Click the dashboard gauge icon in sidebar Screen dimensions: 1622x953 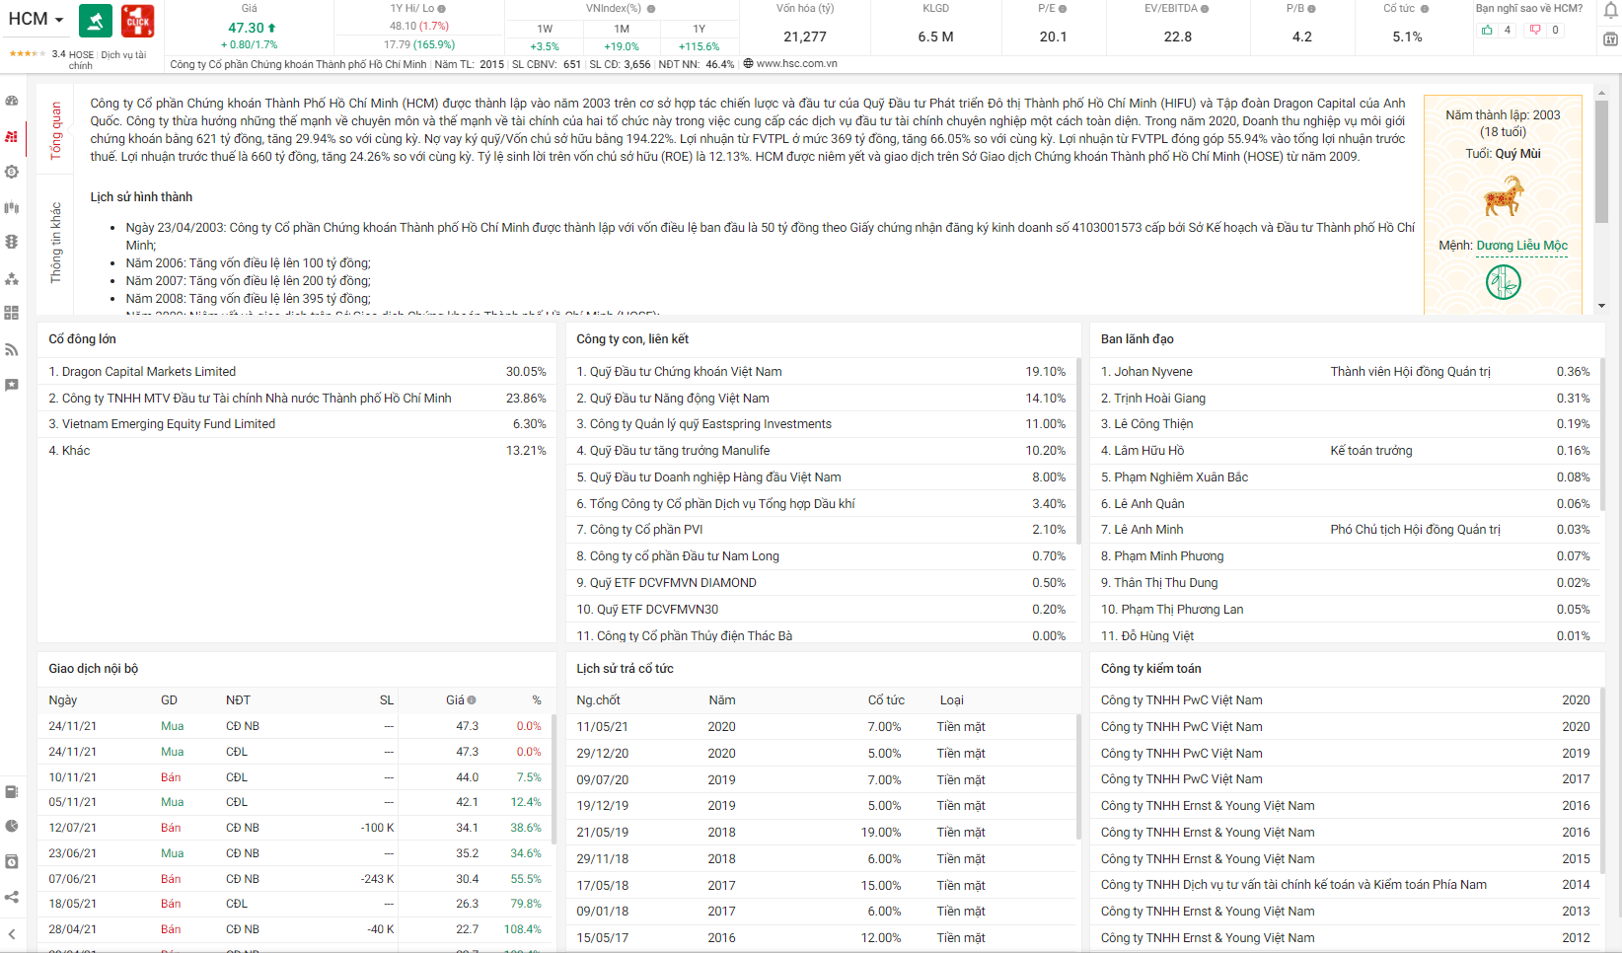(12, 101)
